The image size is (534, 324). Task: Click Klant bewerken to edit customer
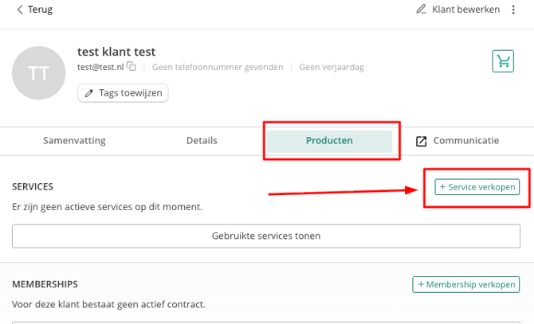coord(458,10)
